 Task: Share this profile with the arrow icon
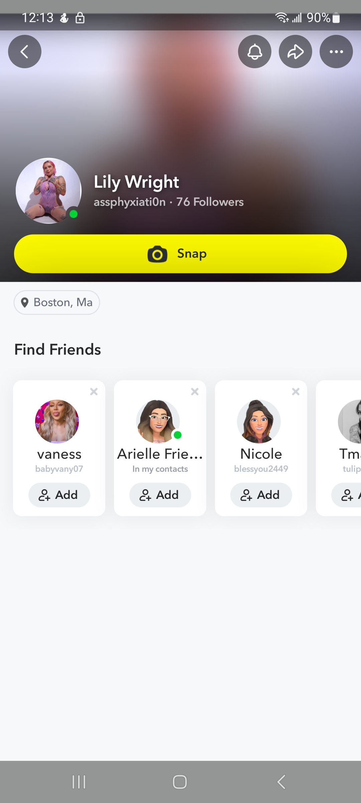click(x=295, y=52)
